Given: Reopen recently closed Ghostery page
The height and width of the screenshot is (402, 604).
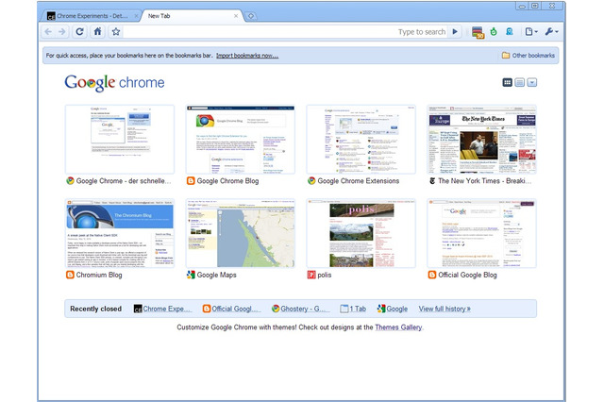Looking at the screenshot, I should point(300,309).
